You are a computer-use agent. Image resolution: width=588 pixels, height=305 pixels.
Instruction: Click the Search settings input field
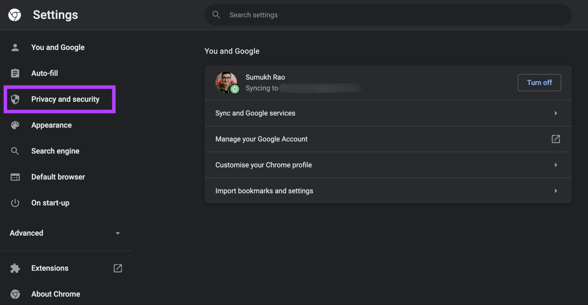388,15
